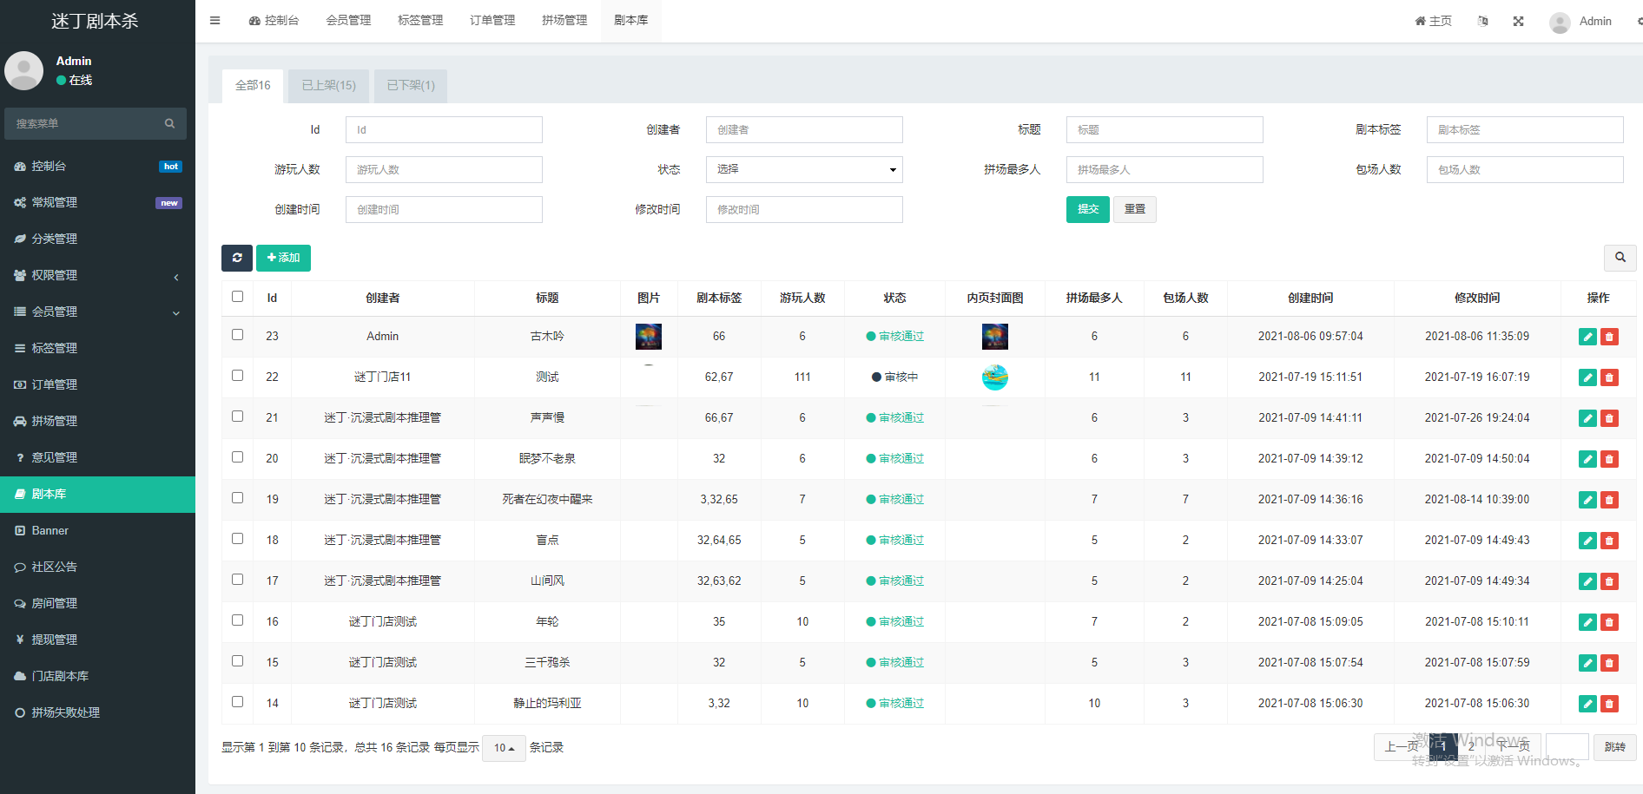Toggle the sidebar hamburger menu icon
1643x794 pixels.
click(x=214, y=21)
